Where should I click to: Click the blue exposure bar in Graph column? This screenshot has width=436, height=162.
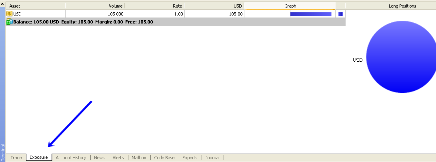point(310,14)
